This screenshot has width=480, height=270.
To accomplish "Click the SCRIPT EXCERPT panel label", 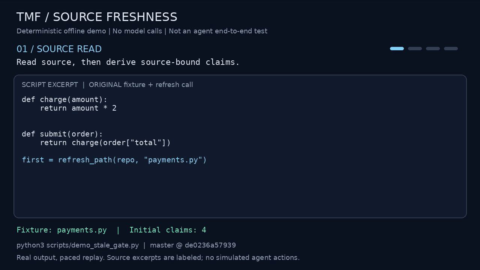I will tap(50, 85).
